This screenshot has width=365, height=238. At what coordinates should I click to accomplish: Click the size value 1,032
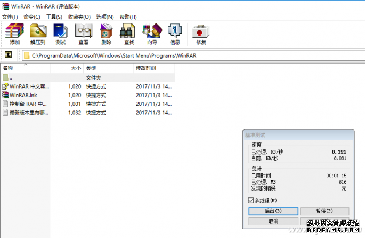tap(75, 113)
